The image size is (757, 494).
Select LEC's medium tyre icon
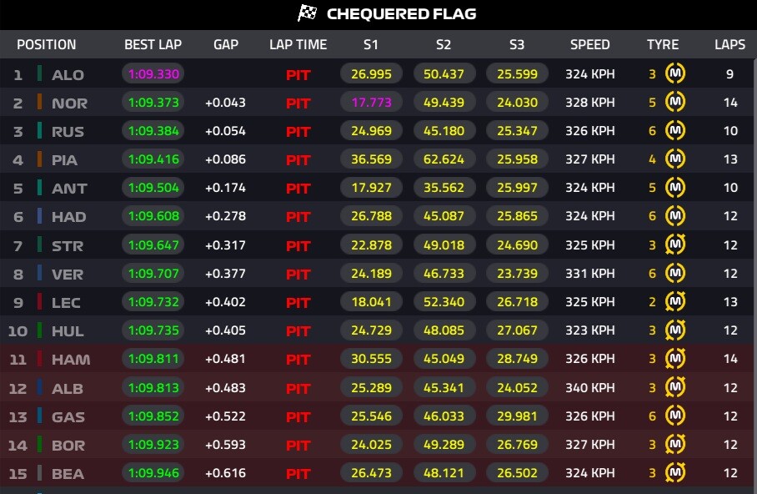(676, 301)
